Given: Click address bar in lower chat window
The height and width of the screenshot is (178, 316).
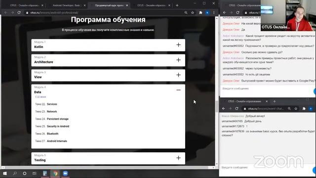Looking at the screenshot, I should pyautogui.click(x=266, y=109).
